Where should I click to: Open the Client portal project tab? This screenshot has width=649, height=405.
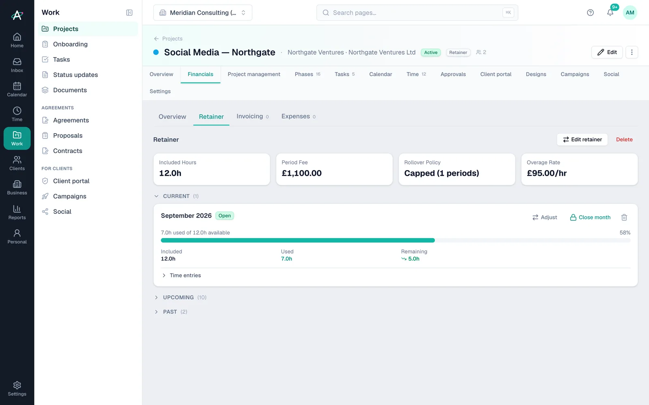496,74
